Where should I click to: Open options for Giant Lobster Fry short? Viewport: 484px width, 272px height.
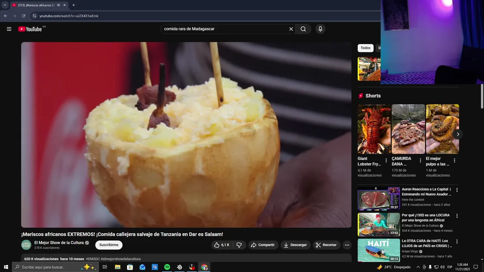pyautogui.click(x=386, y=161)
